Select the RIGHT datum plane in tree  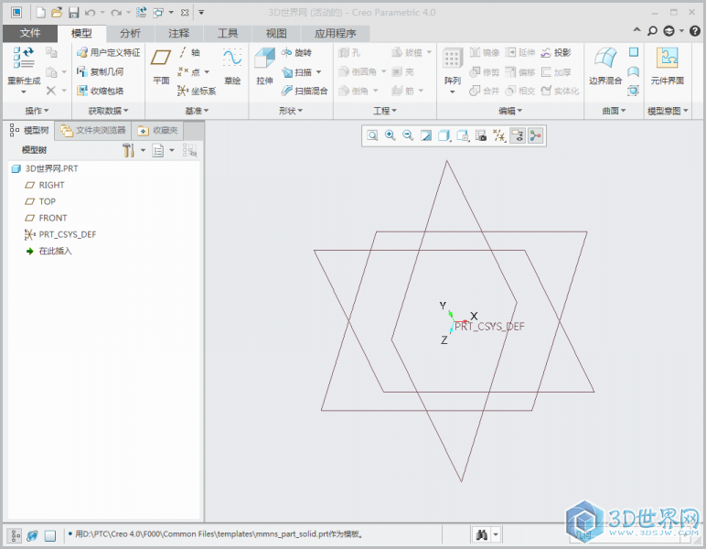(45, 185)
